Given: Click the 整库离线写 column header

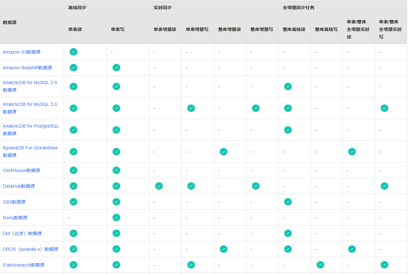Looking at the screenshot, I should click(x=326, y=29).
